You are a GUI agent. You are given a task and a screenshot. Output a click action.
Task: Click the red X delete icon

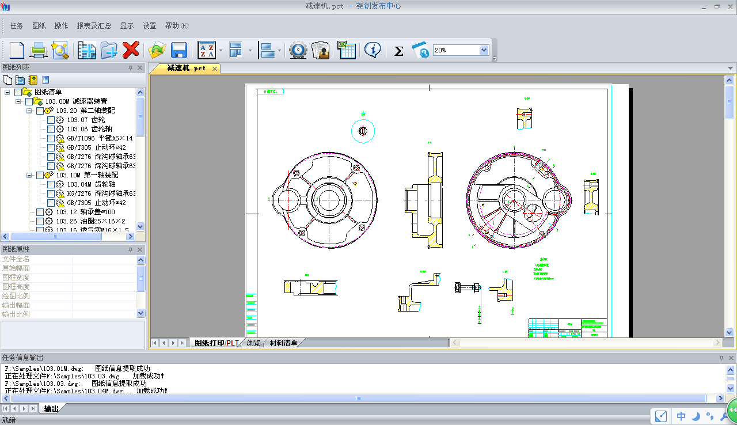click(x=131, y=50)
